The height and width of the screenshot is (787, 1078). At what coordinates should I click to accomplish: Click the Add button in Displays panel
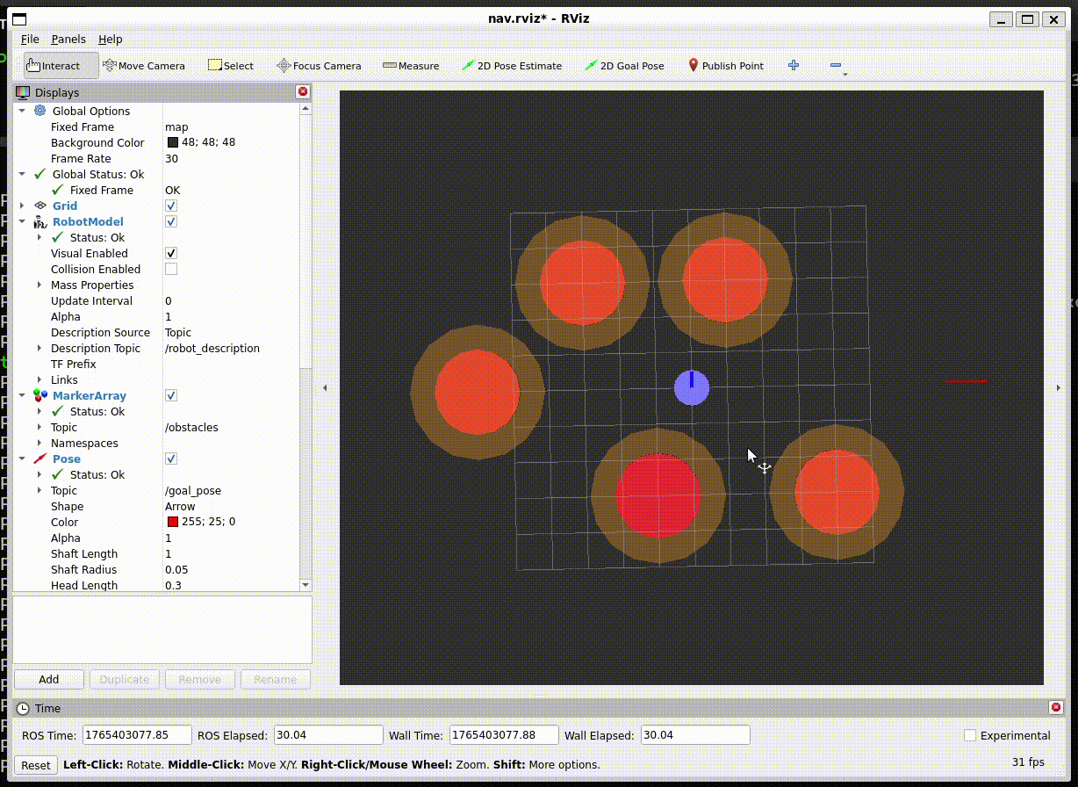(48, 679)
